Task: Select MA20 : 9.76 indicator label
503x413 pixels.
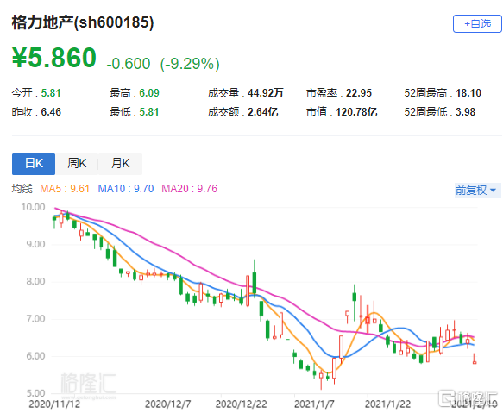Action: pos(189,189)
